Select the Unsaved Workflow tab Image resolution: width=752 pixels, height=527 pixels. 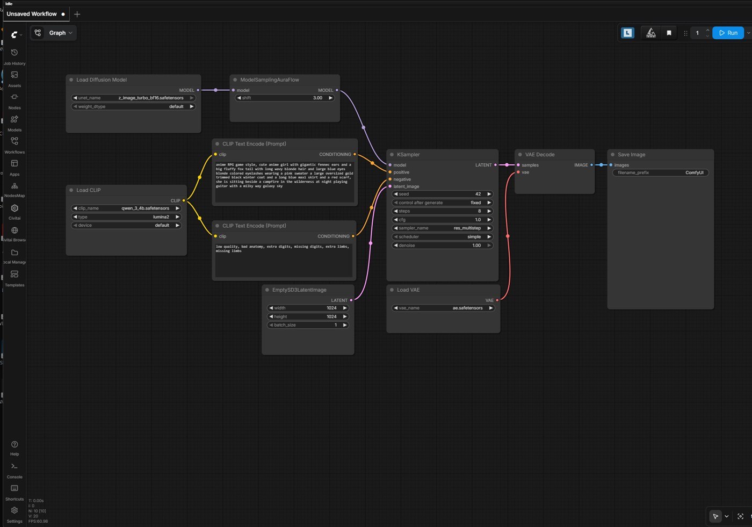click(35, 14)
